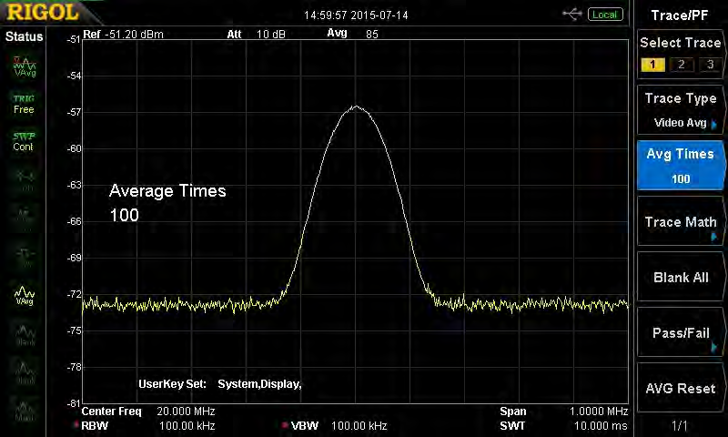Click the Status panel header
Viewport: 728px width, 437px height.
24,36
